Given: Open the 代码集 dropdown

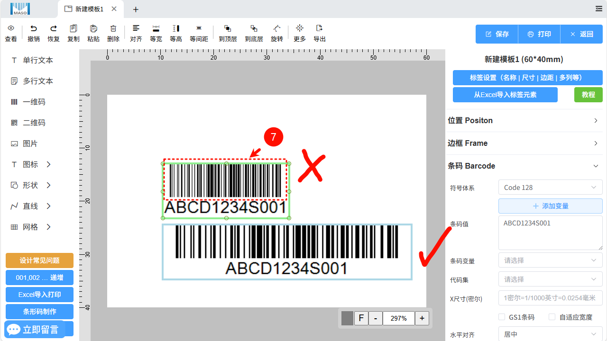Looking at the screenshot, I should pos(550,279).
